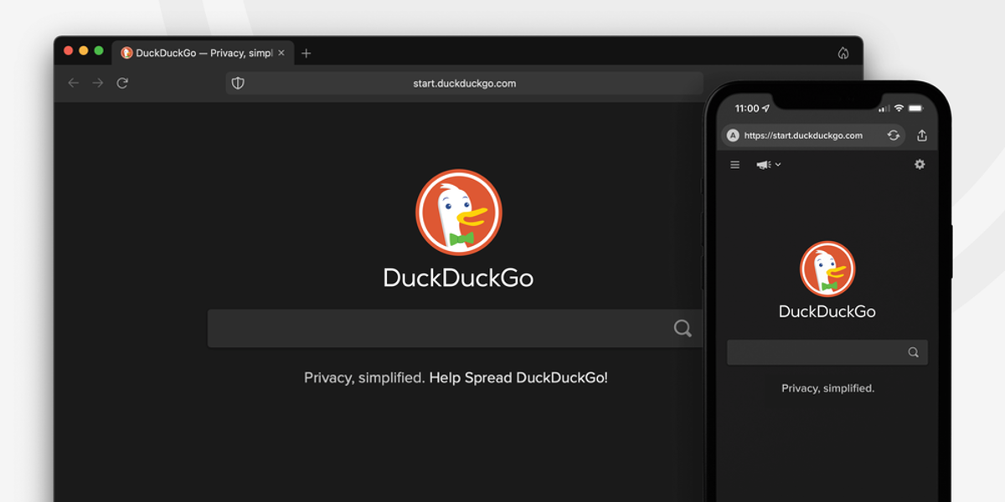
Task: Click the start.duckduckgo.com desktop address bar
Action: tap(464, 83)
